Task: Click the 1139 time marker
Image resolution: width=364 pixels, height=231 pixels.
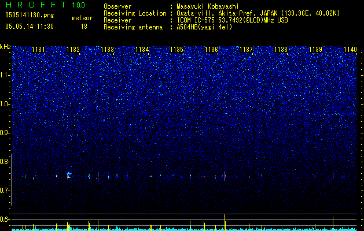Action: pos(316,50)
